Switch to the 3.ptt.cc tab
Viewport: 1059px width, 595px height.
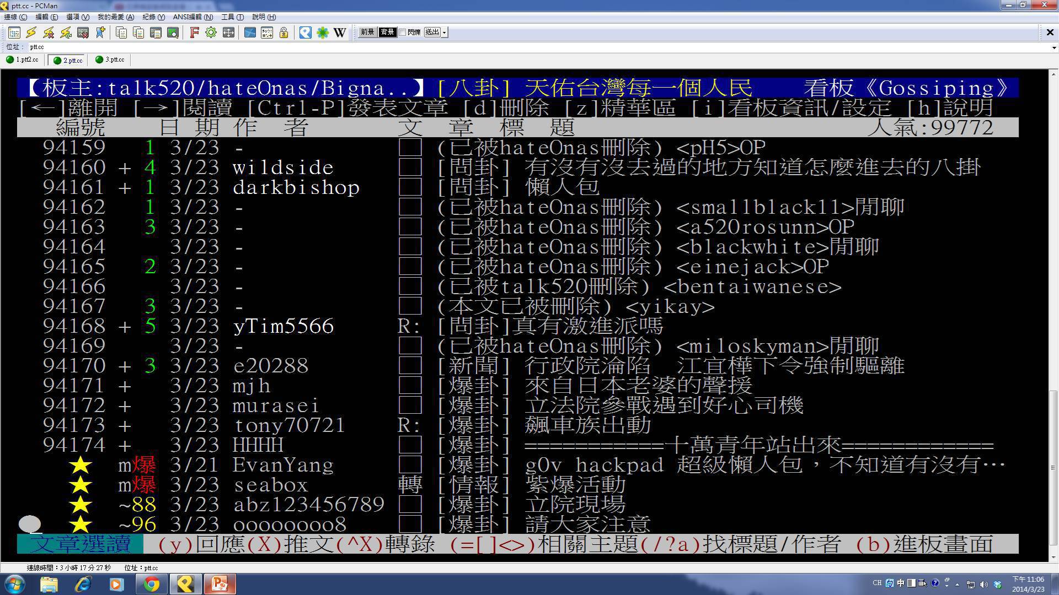coord(110,59)
